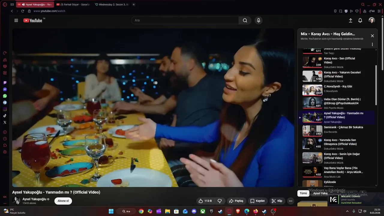Open the Opera account profile icon

[364, 11]
